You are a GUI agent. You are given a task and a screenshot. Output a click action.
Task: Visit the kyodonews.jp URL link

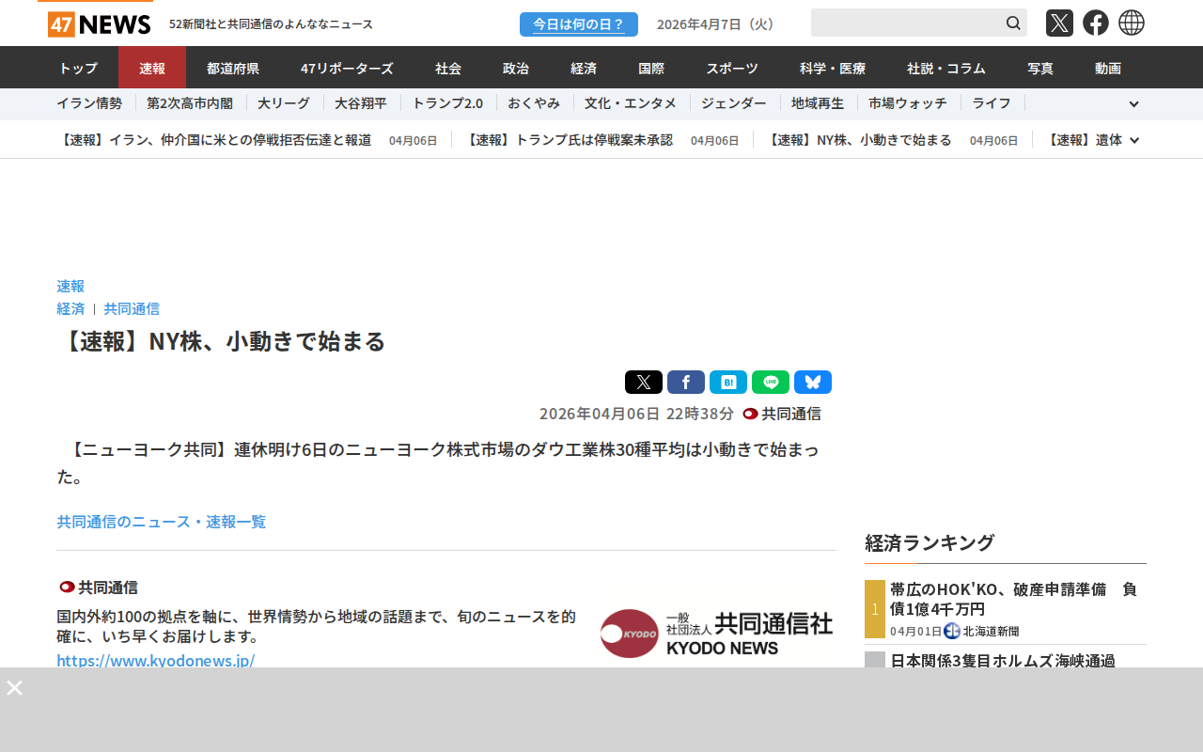coord(156,660)
